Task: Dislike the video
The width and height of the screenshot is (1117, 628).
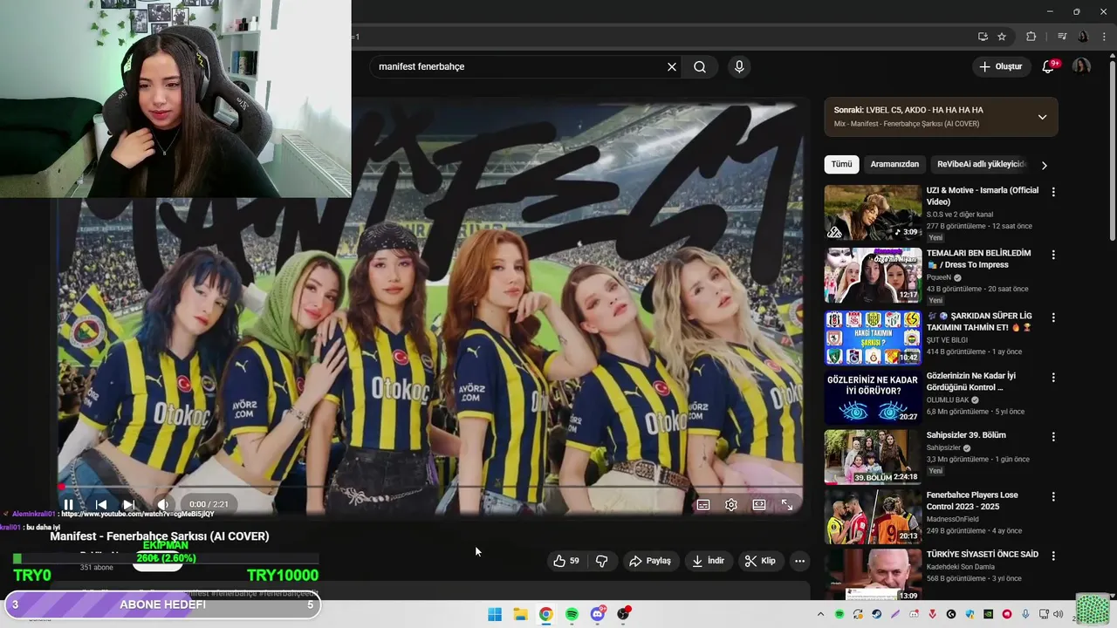Action: [x=601, y=561]
